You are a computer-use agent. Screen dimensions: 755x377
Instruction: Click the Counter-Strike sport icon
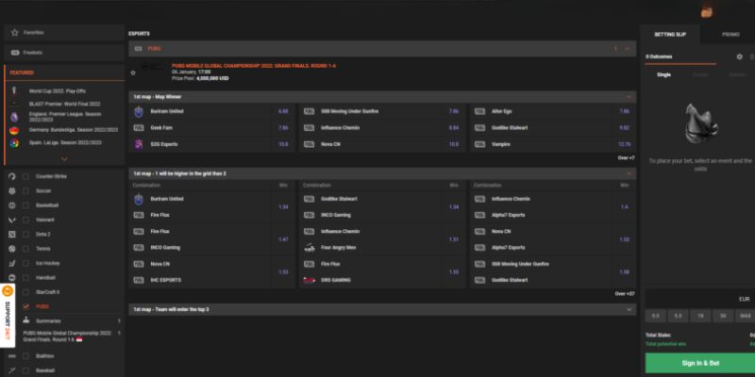pos(12,176)
